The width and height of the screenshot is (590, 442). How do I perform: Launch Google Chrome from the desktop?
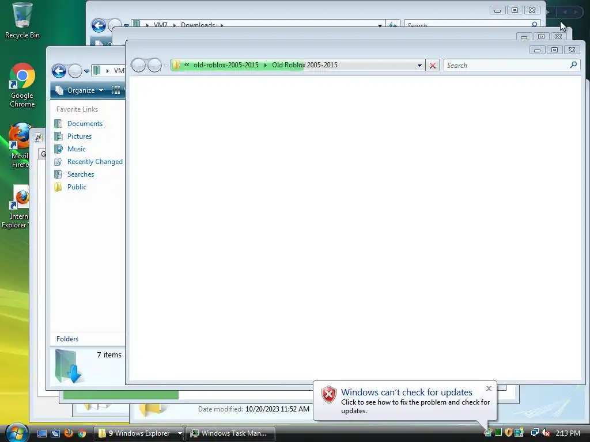[22, 85]
